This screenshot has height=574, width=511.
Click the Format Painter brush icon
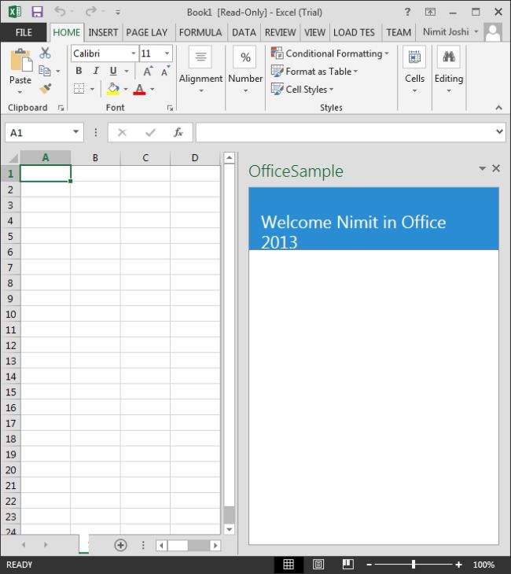pyautogui.click(x=46, y=88)
